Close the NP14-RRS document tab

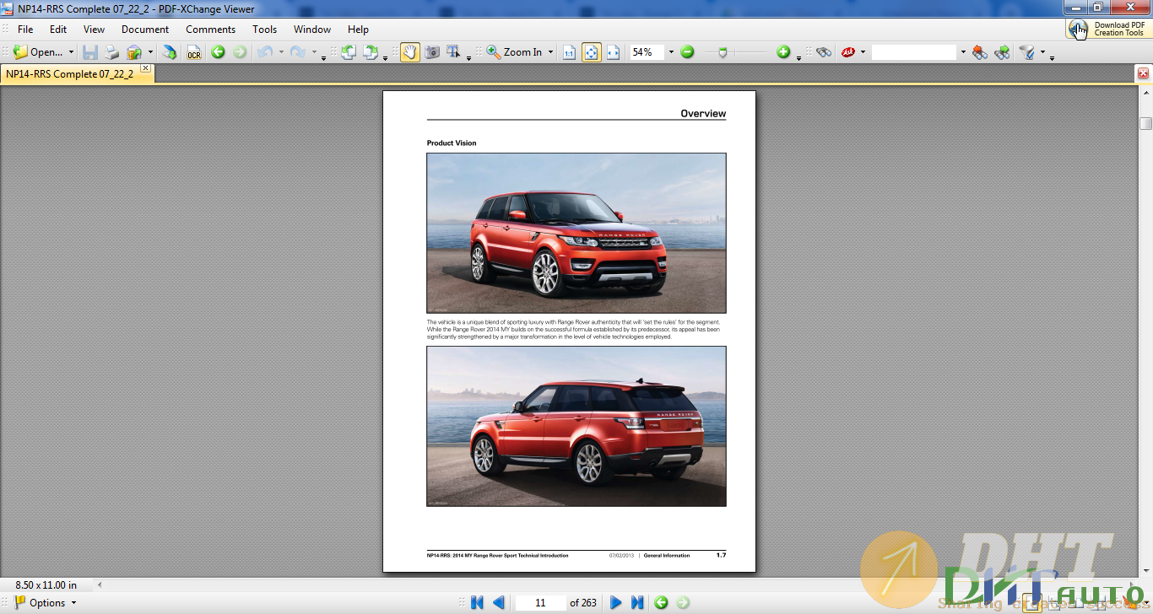[x=145, y=67]
